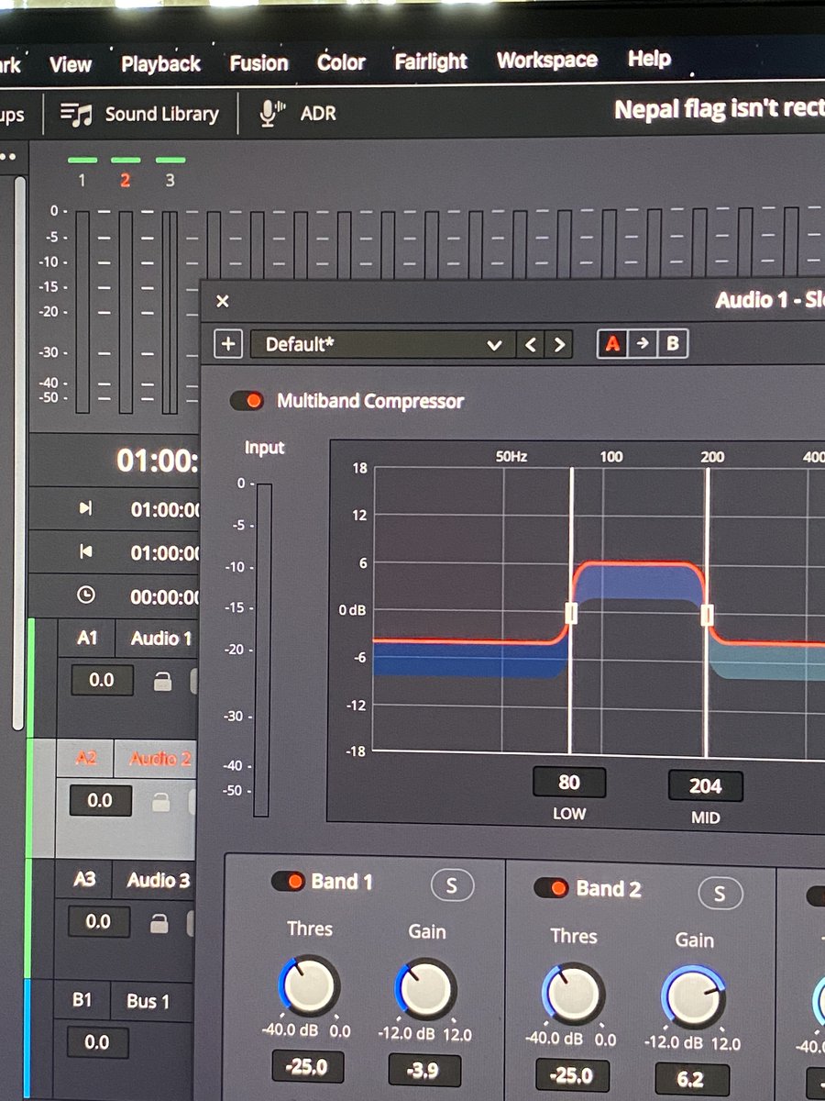Image resolution: width=825 pixels, height=1101 pixels.
Task: Click the mid crossover handle on graph
Action: point(707,615)
